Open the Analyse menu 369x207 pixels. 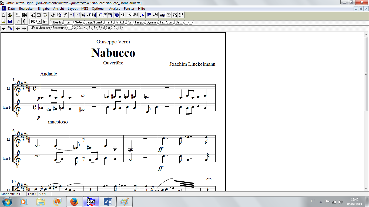tap(115, 9)
